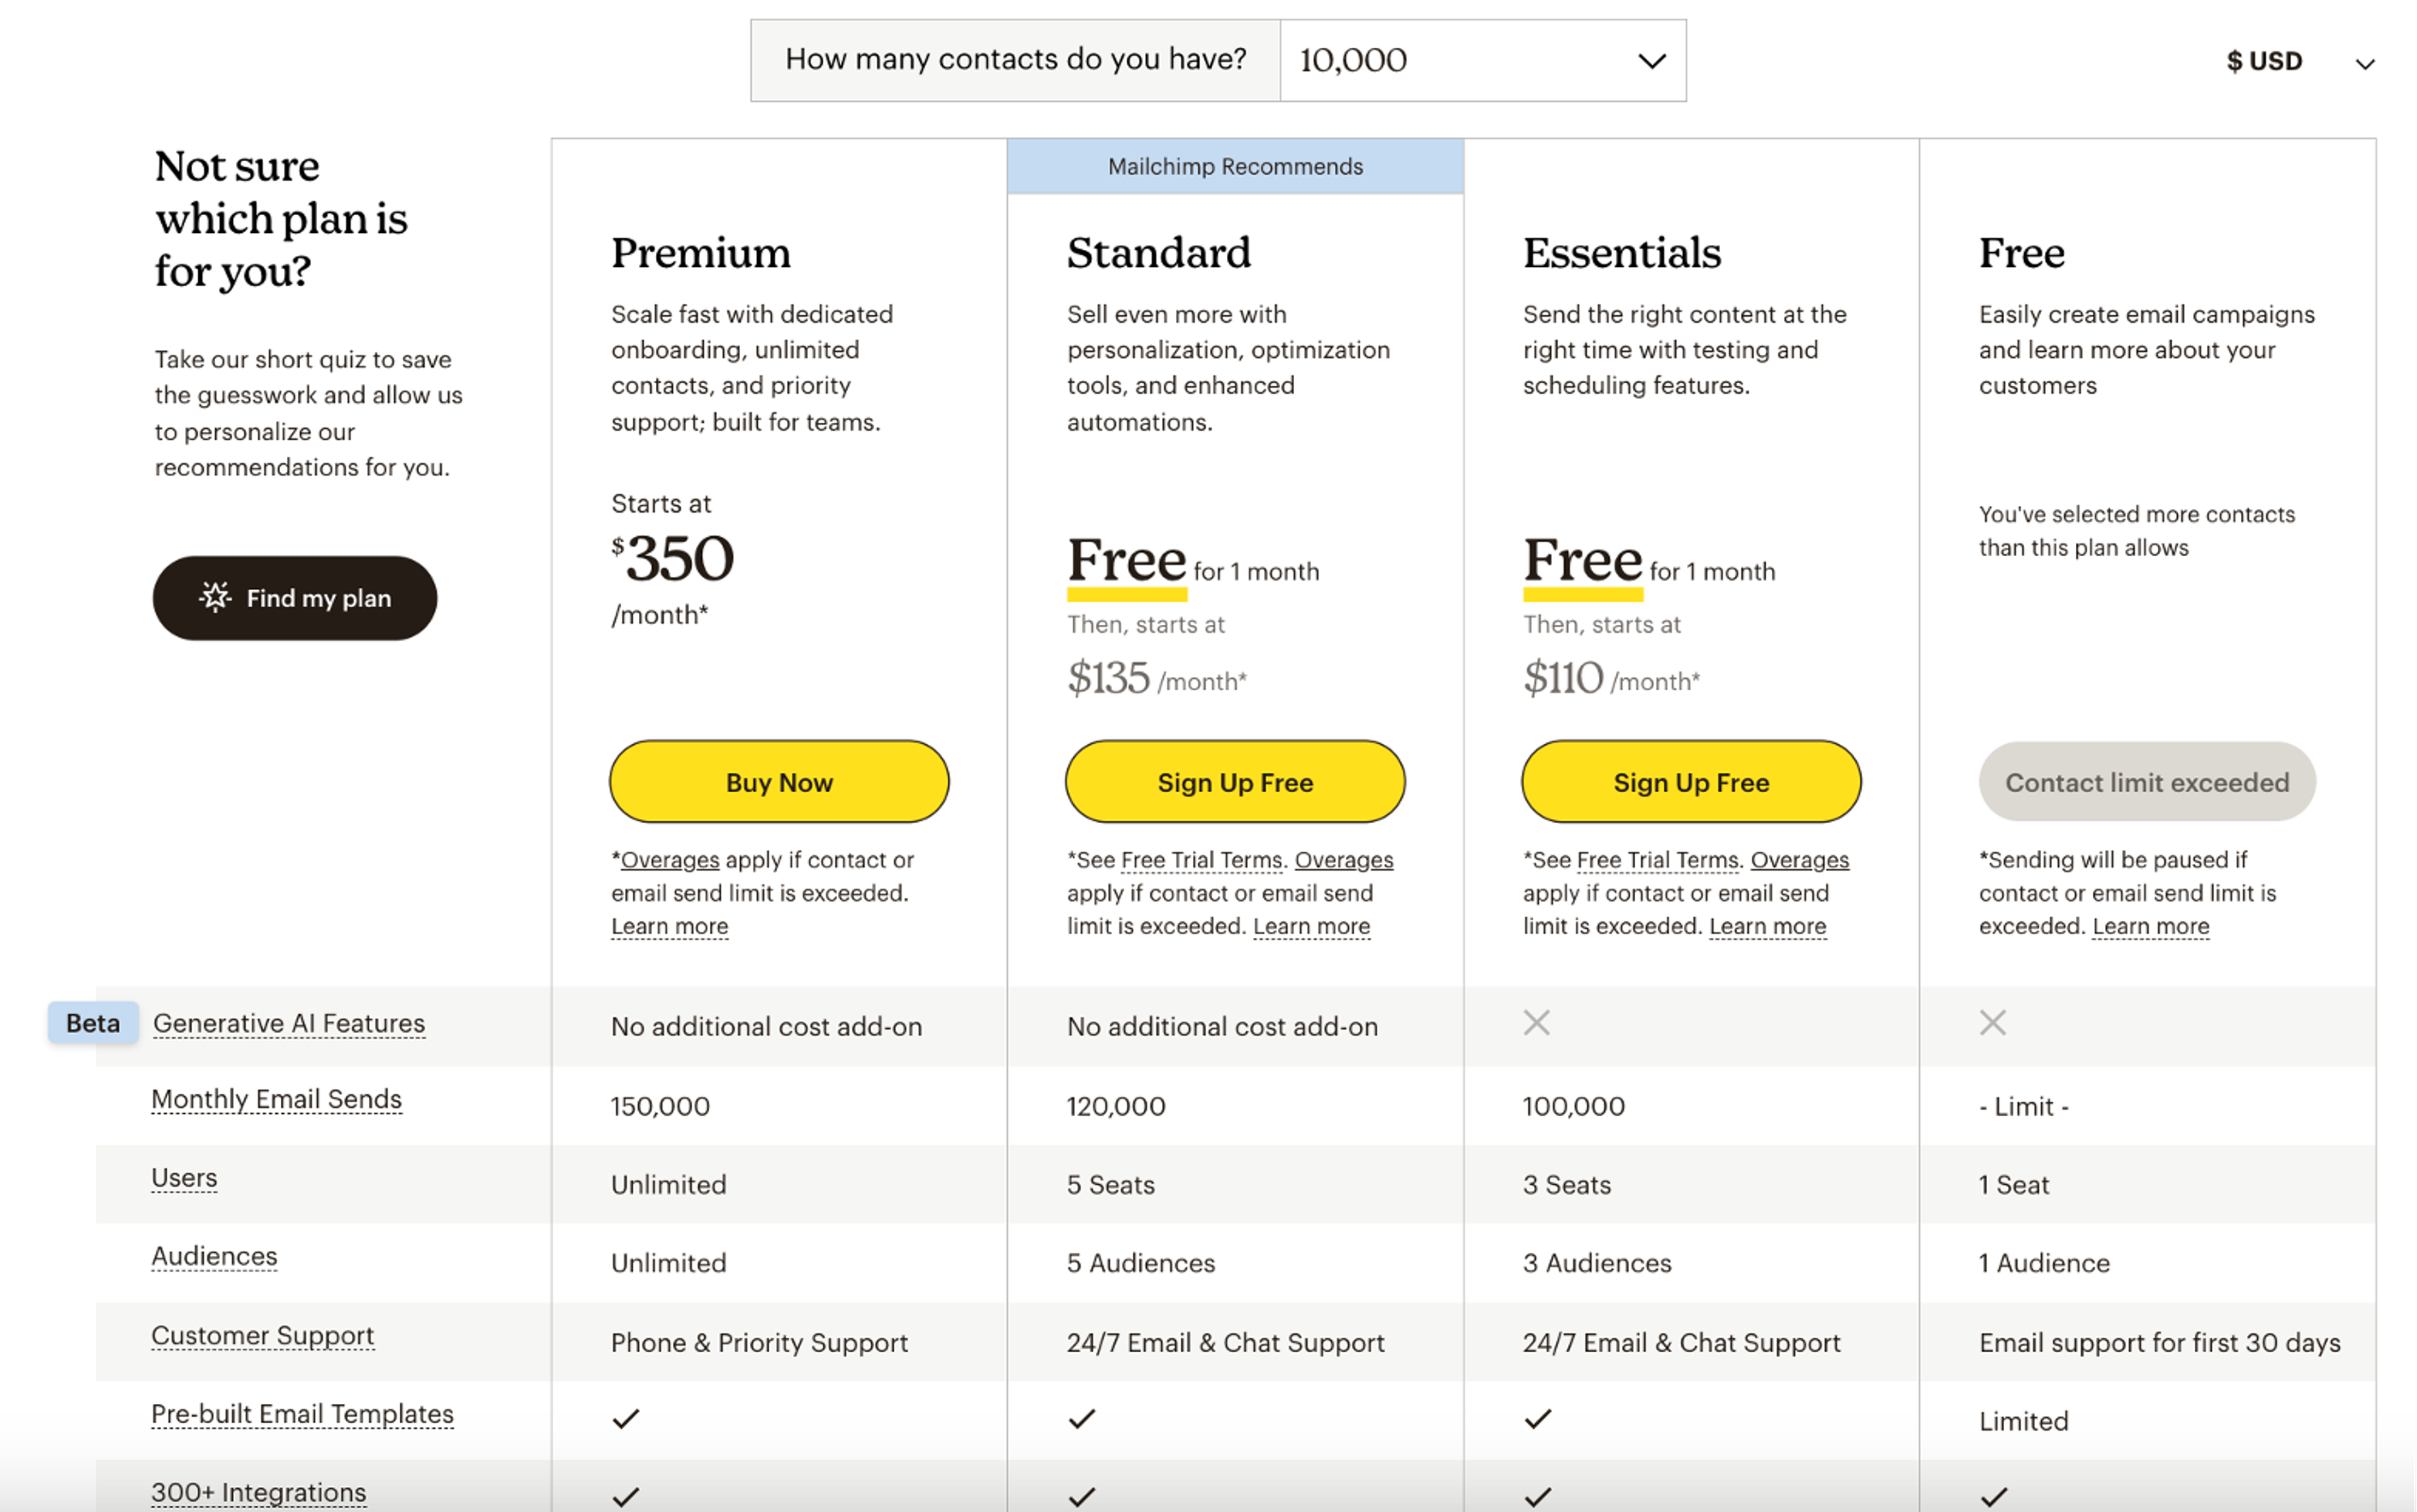2417x1512 pixels.
Task: Click the Monthly Email Sends row label
Action: pyautogui.click(x=277, y=1098)
